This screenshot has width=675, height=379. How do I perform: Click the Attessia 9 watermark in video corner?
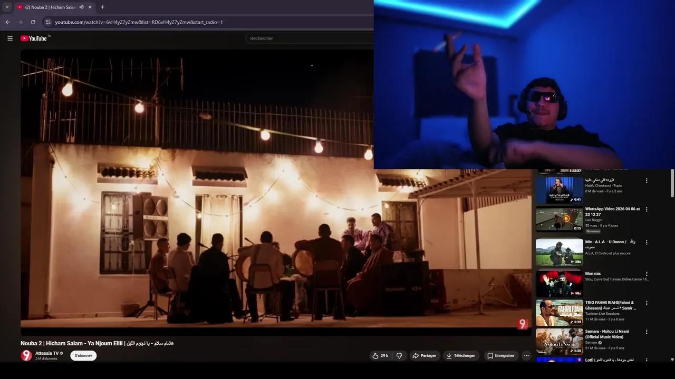click(523, 324)
